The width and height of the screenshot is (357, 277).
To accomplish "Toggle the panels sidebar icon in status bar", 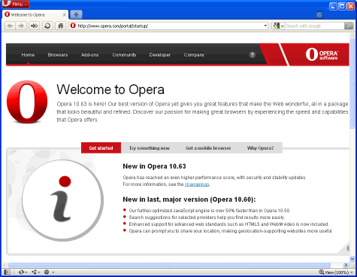I will 7,272.
